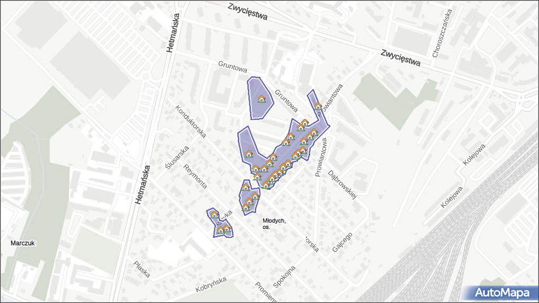Click the house icon in the western lobe of the large zone
The width and height of the screenshot is (539, 303).
248,154
